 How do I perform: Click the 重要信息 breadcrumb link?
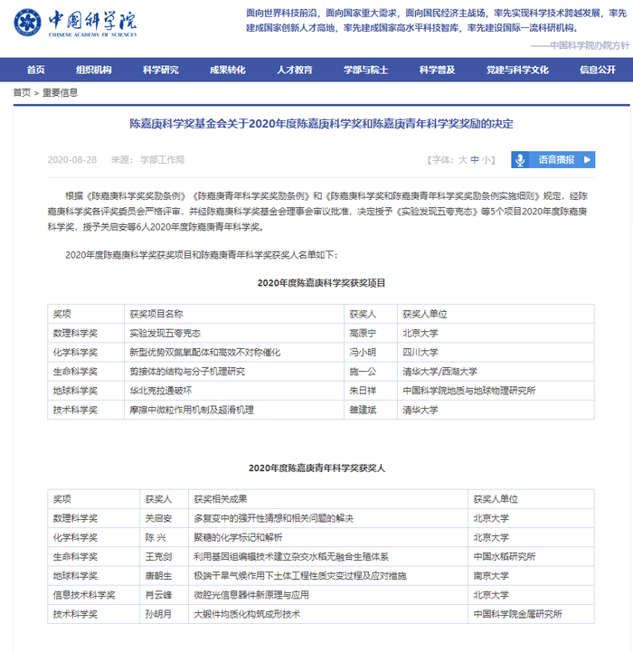coord(61,93)
